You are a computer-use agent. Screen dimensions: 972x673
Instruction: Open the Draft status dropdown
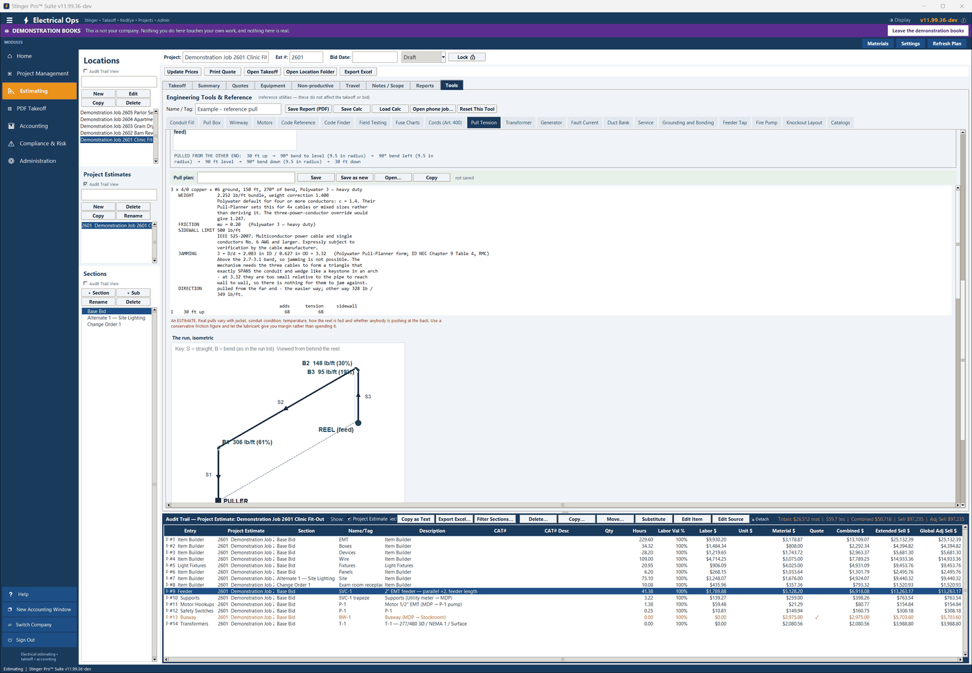[x=443, y=57]
